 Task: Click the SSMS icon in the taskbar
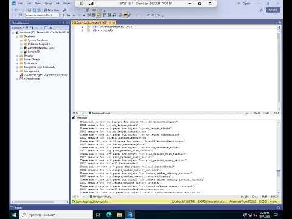(130, 215)
